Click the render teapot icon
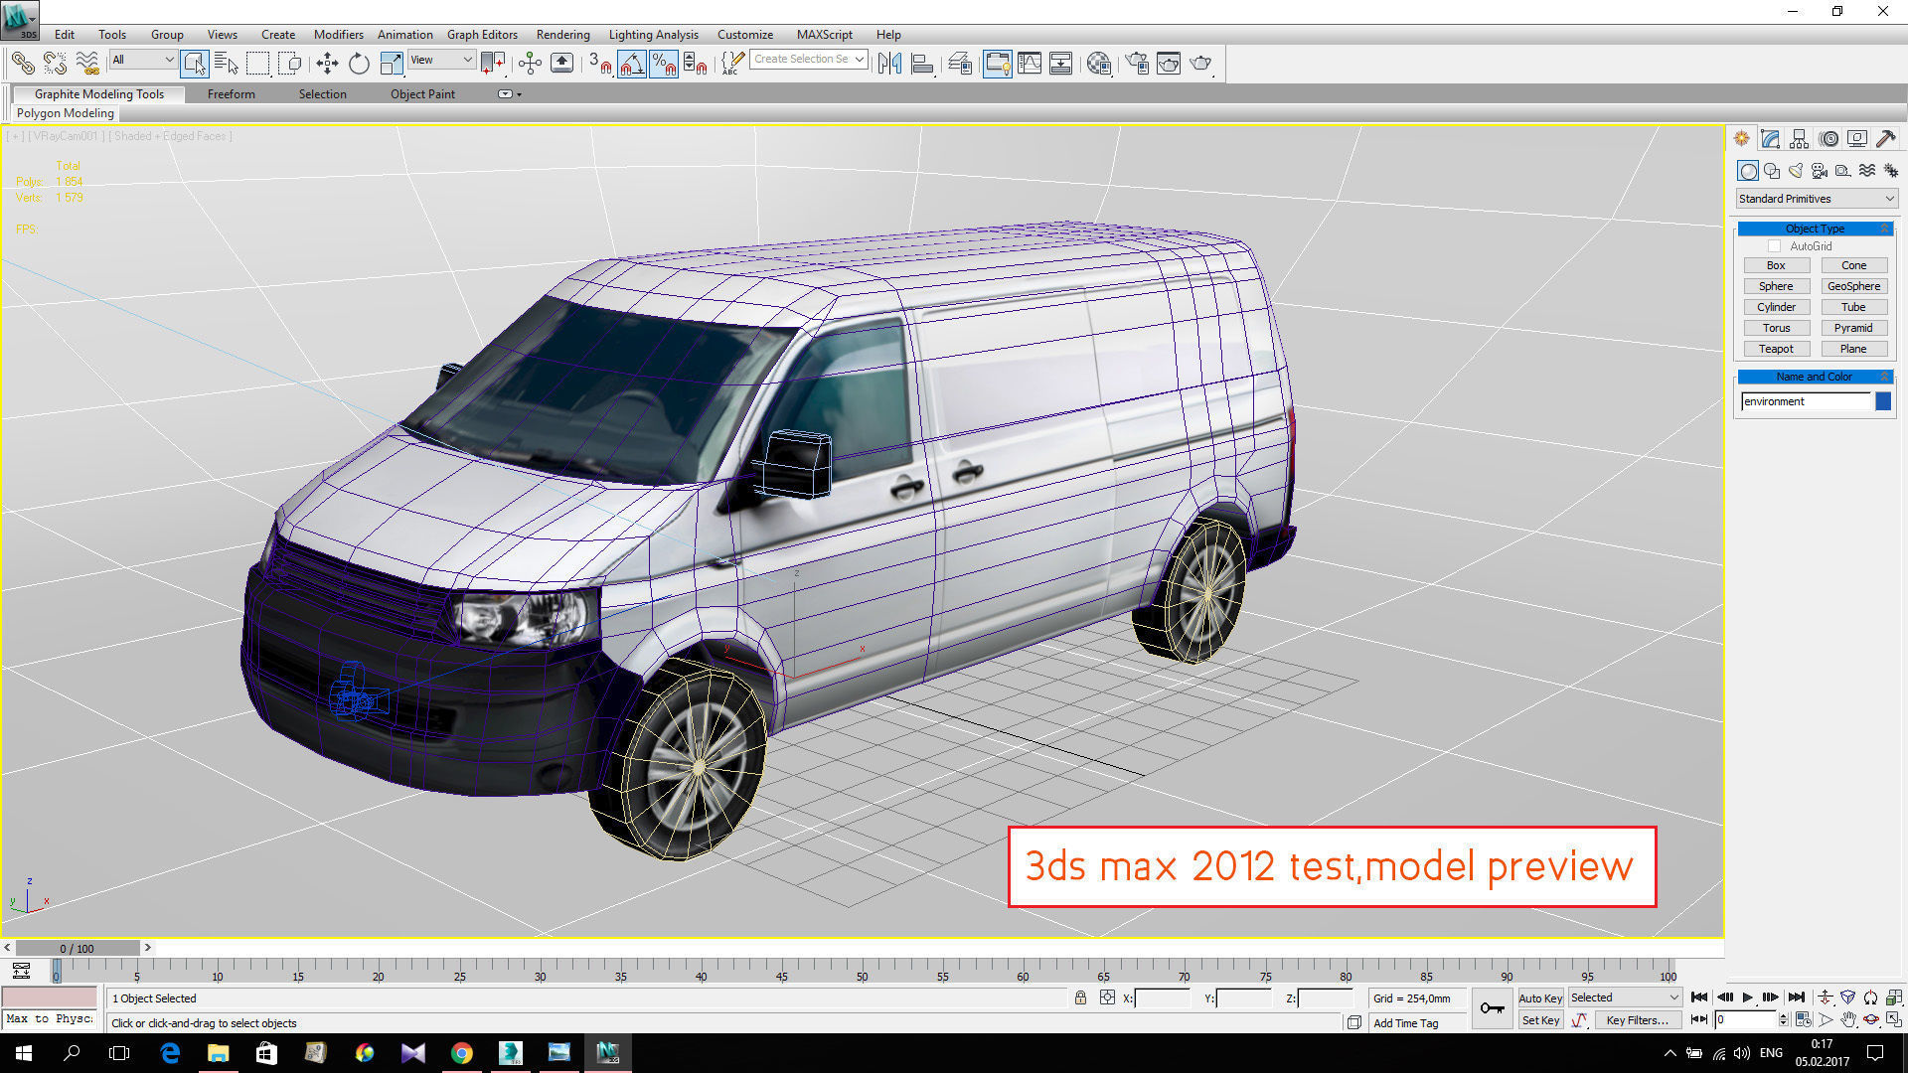The height and width of the screenshot is (1073, 1908). (x=1200, y=64)
